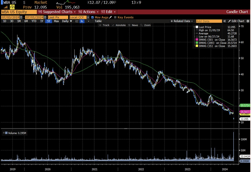This screenshot has width=251, height=172.
Task: Select the Max range tab
Action: tap(56, 21)
